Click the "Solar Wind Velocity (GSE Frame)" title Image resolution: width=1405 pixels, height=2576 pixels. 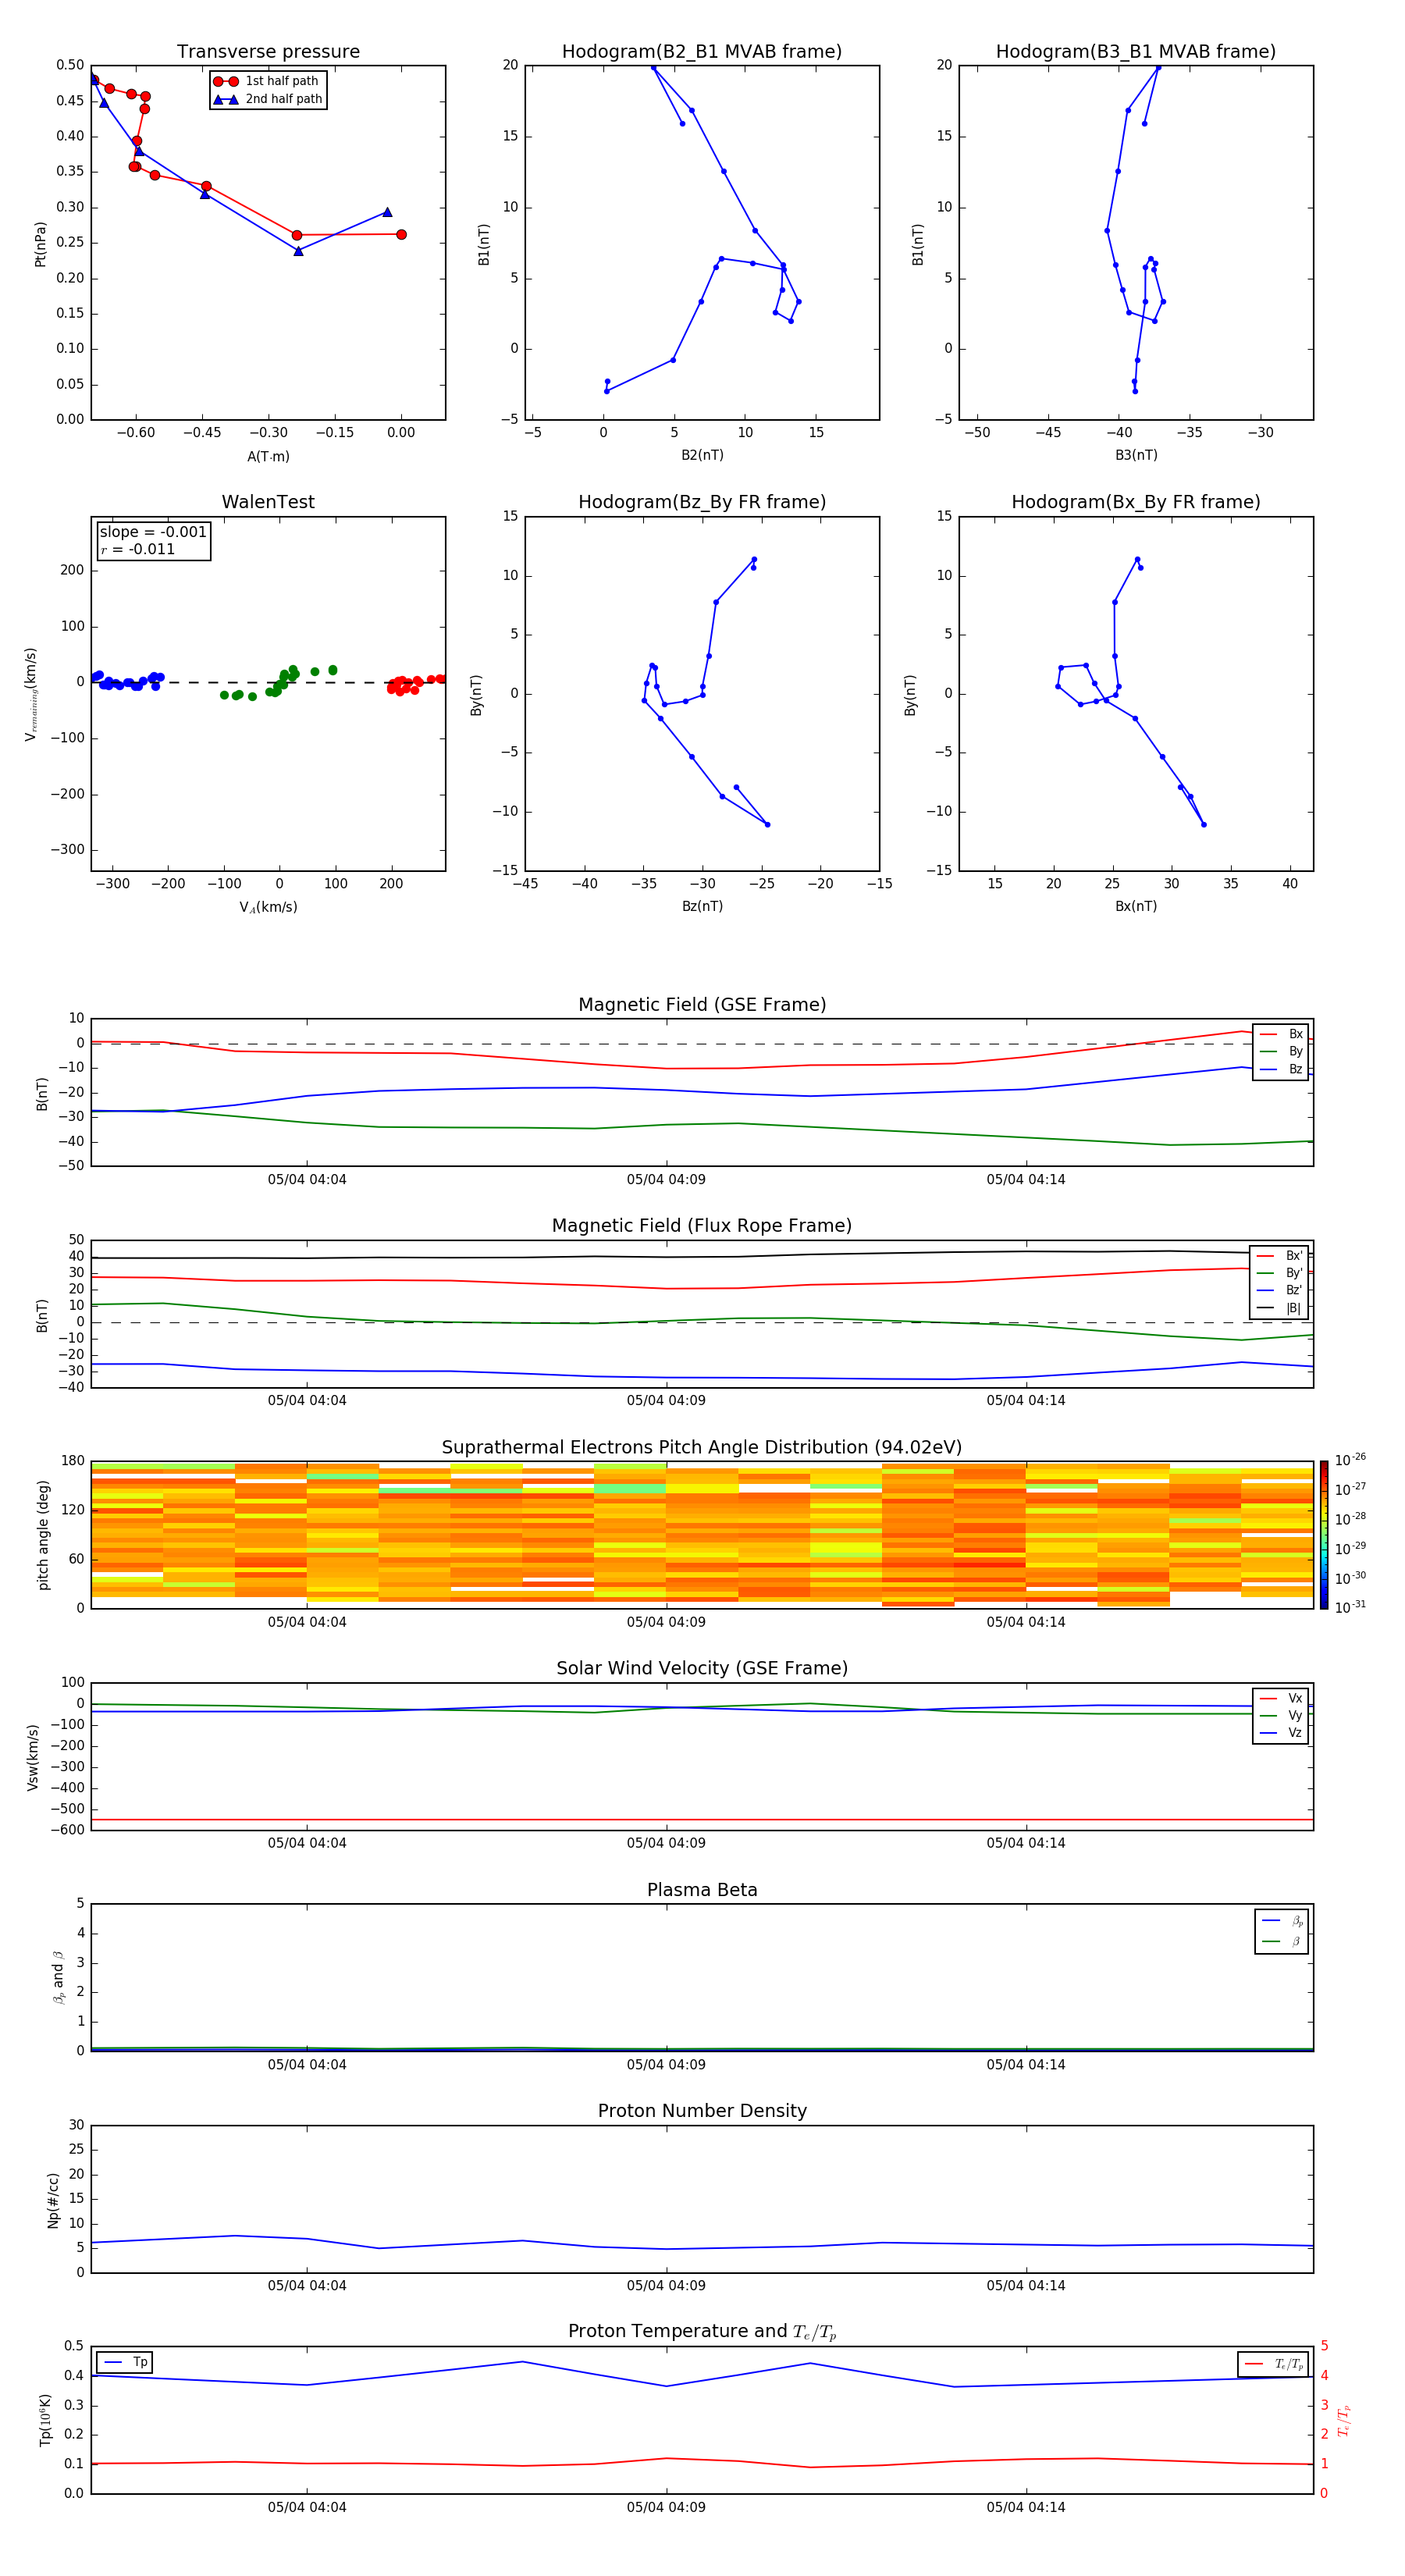[702, 1668]
